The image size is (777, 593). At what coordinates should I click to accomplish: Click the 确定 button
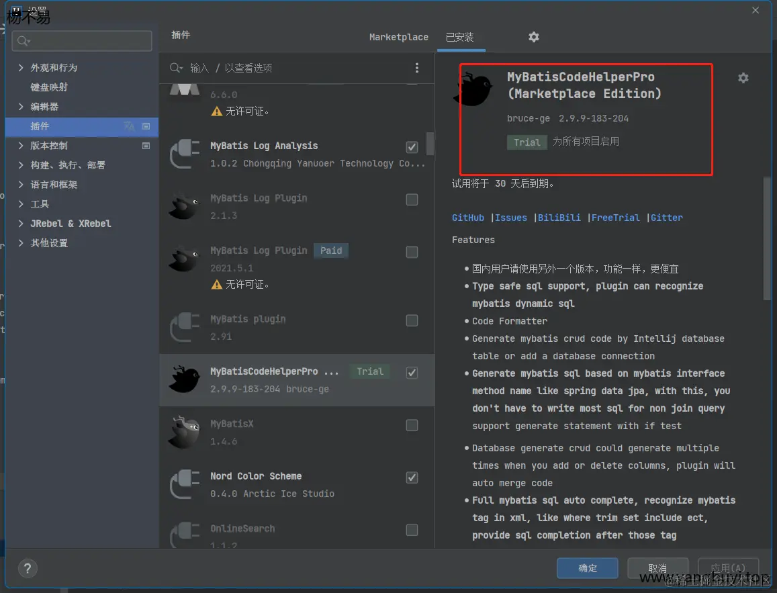tap(587, 568)
